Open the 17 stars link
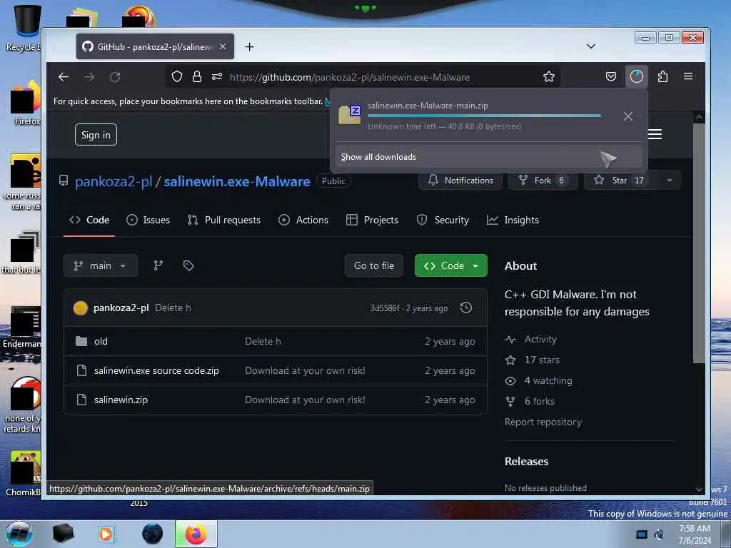Viewport: 731px width, 548px height. coord(542,360)
